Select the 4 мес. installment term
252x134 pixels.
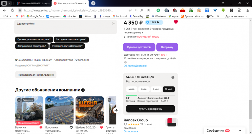click(132, 89)
